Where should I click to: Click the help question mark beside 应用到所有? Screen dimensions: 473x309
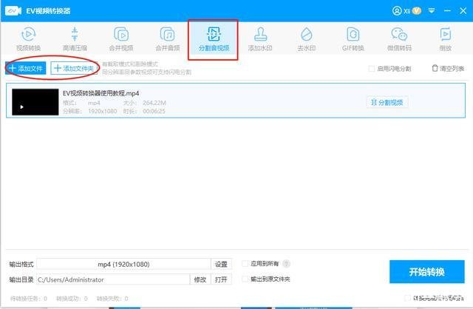pyautogui.click(x=286, y=264)
